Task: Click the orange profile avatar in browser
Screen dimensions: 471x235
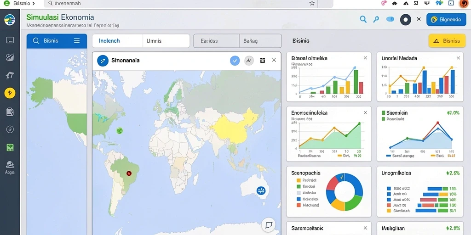Action: coord(464,3)
